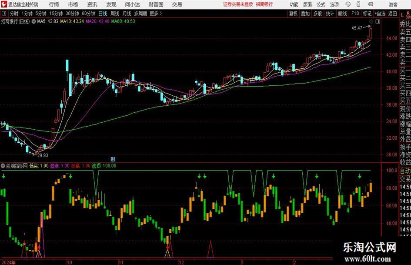Switch to the 周线 weekly tab
Screen dimensions: 411x265
coord(115,13)
